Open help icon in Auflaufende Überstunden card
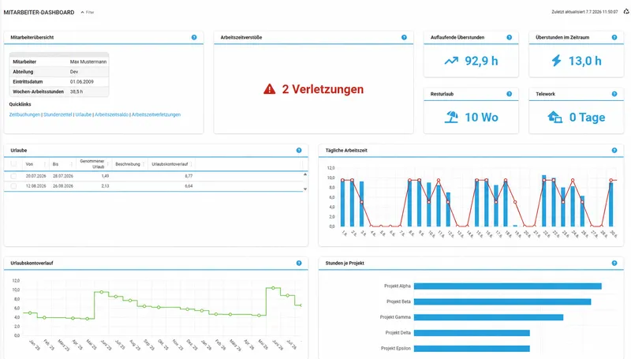This screenshot has height=359, width=631. click(x=509, y=37)
